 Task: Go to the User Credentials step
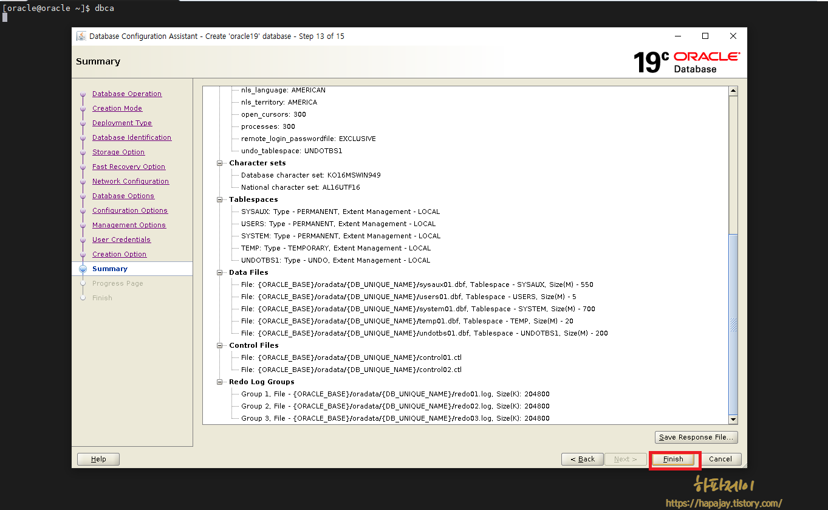(121, 239)
